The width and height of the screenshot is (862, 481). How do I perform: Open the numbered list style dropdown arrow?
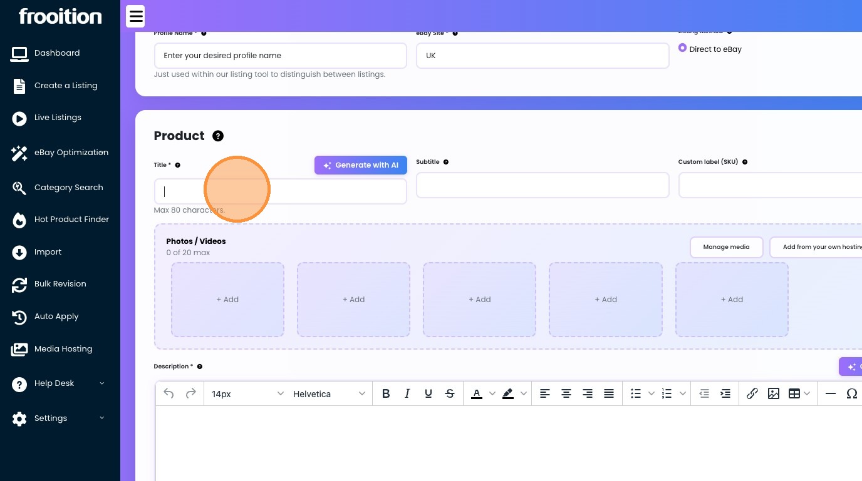tap(683, 393)
